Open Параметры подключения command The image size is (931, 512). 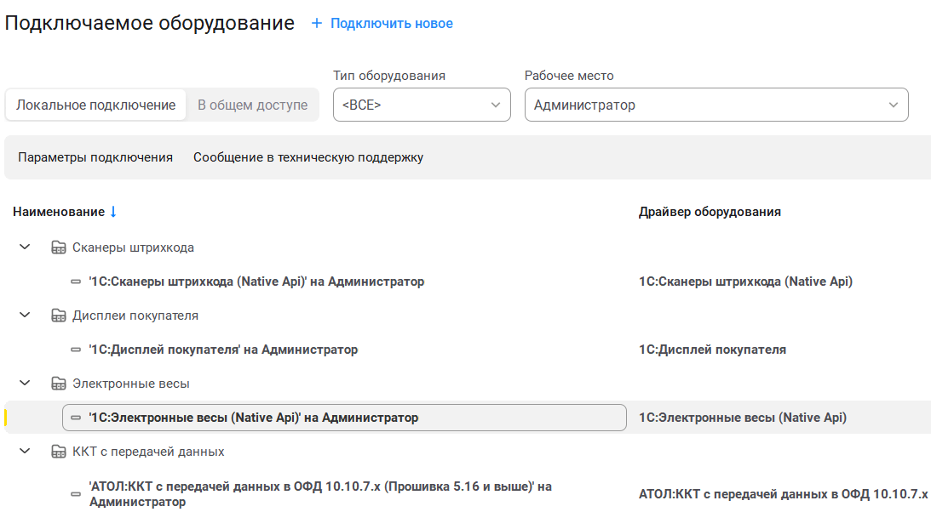coord(95,157)
